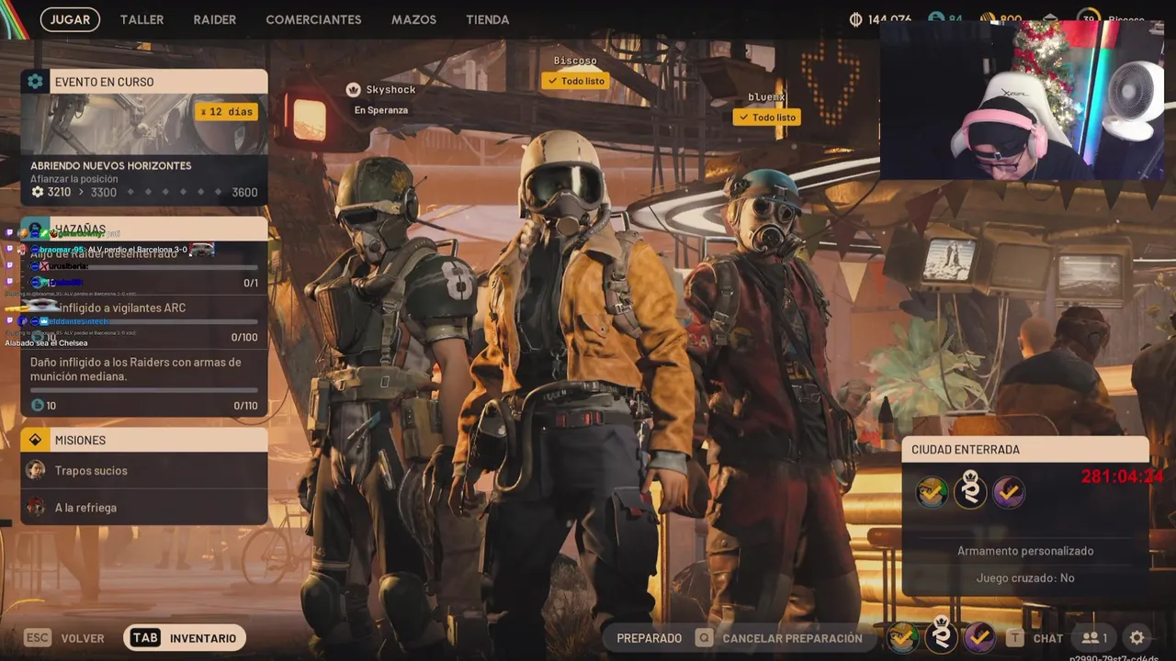Click the 12 días remaining badge
This screenshot has height=661, width=1176.
[226, 111]
